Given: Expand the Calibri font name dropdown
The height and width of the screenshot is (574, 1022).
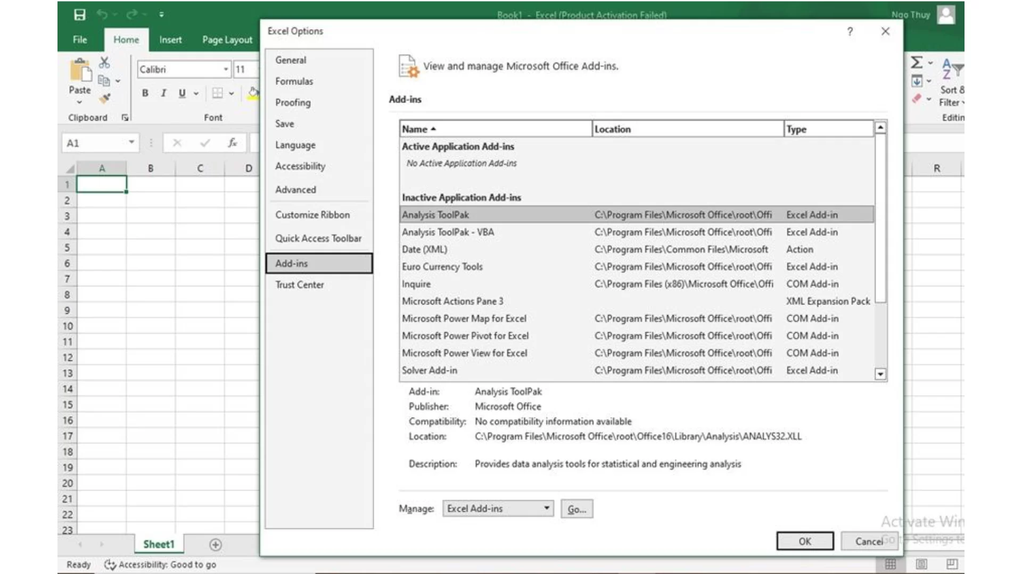Looking at the screenshot, I should [226, 70].
